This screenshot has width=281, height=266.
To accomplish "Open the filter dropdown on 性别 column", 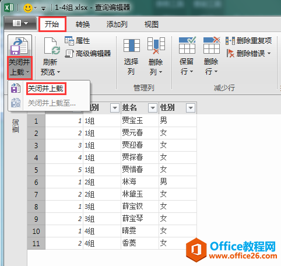I will [x=191, y=108].
